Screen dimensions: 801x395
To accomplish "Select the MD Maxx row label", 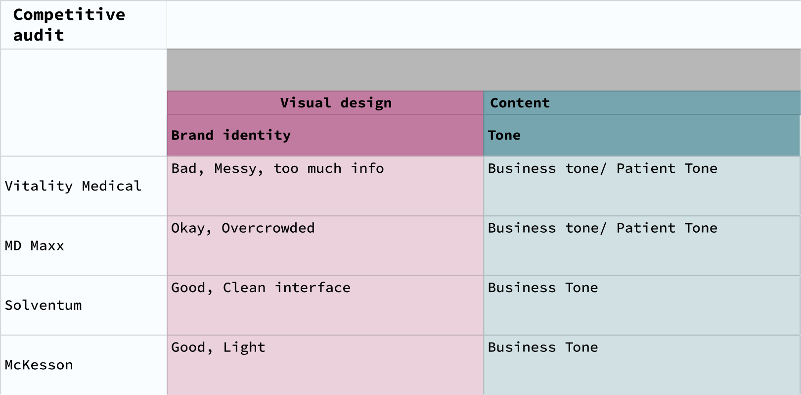I will 83,246.
